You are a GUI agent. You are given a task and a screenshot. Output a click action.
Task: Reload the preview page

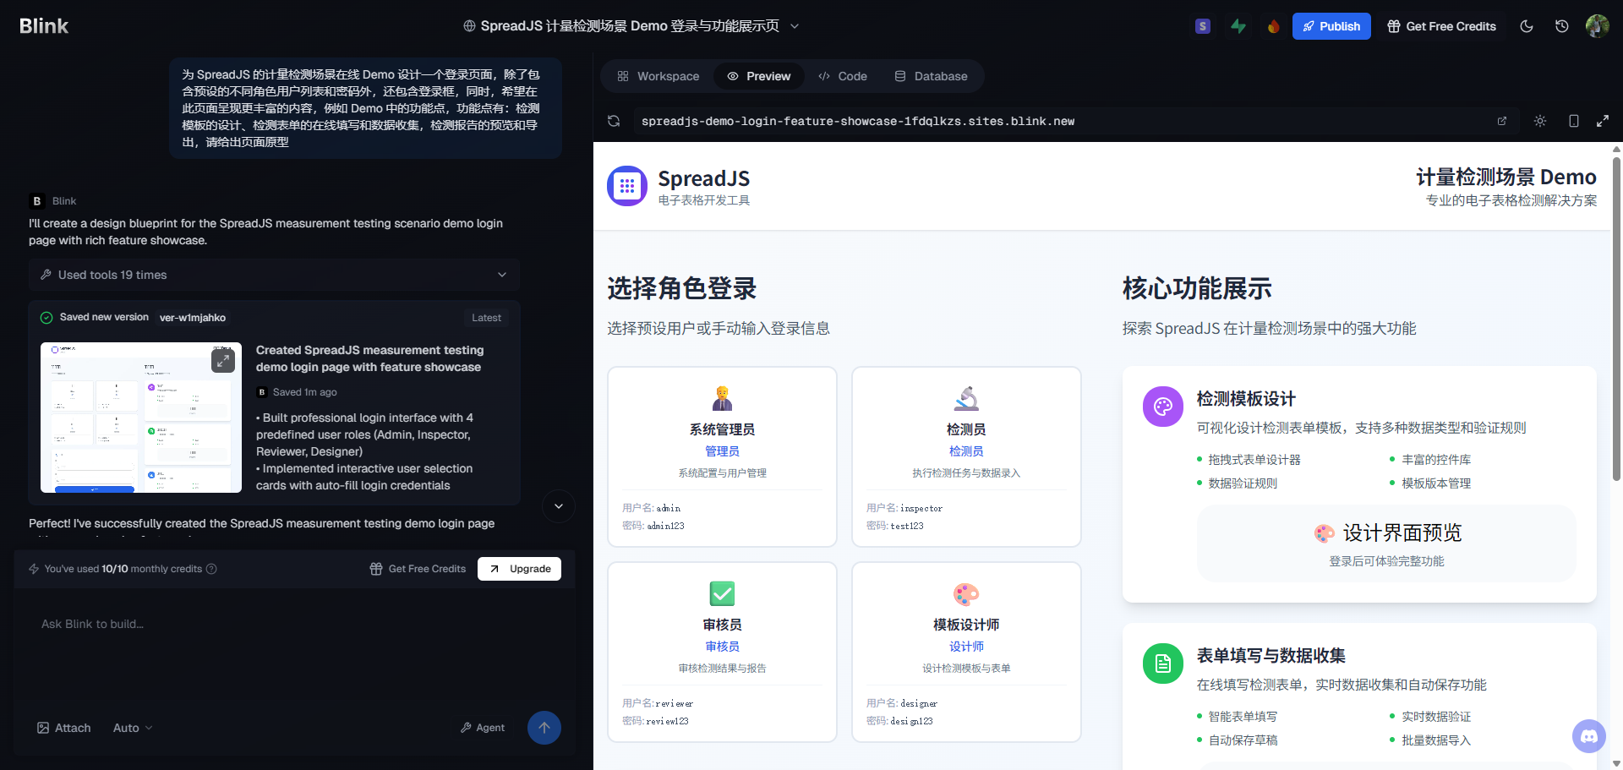pos(614,121)
